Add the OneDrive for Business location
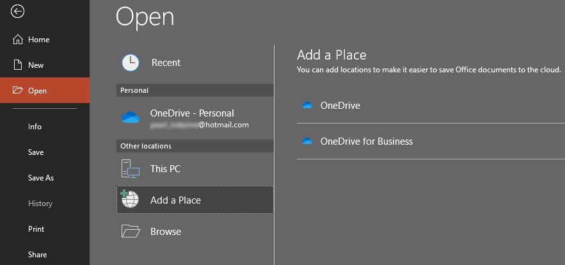 click(366, 141)
